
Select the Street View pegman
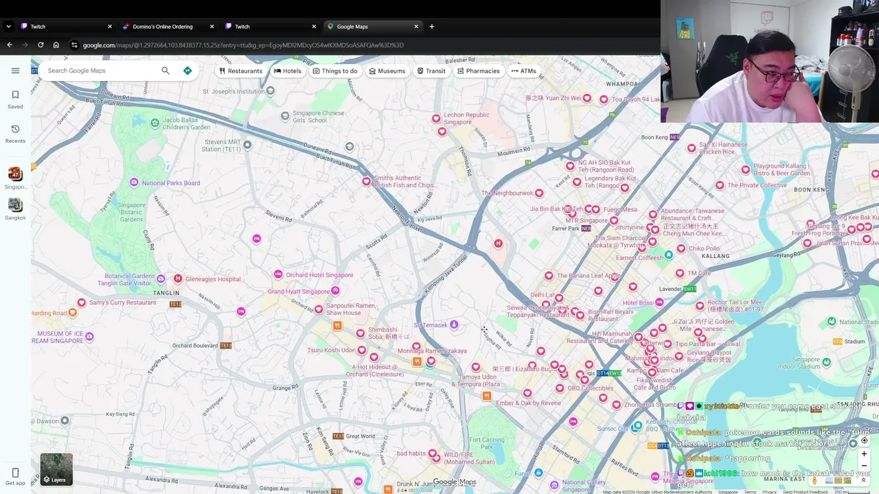[815, 480]
